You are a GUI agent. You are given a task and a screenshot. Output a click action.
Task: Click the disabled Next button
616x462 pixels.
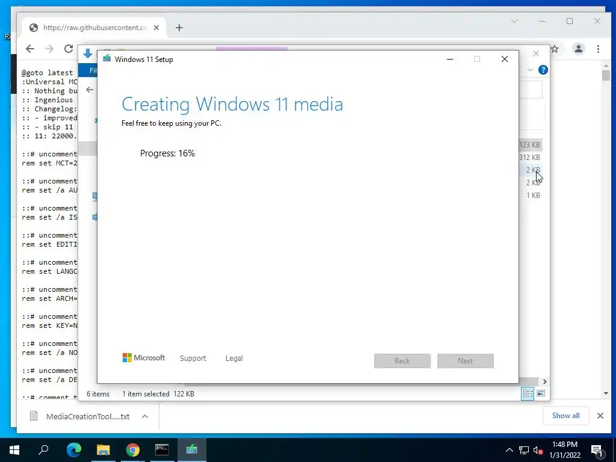click(x=466, y=361)
